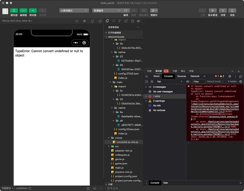244x191 pixels.
Task: Collapse the debugger panel up arrow
Action: click(x=232, y=71)
